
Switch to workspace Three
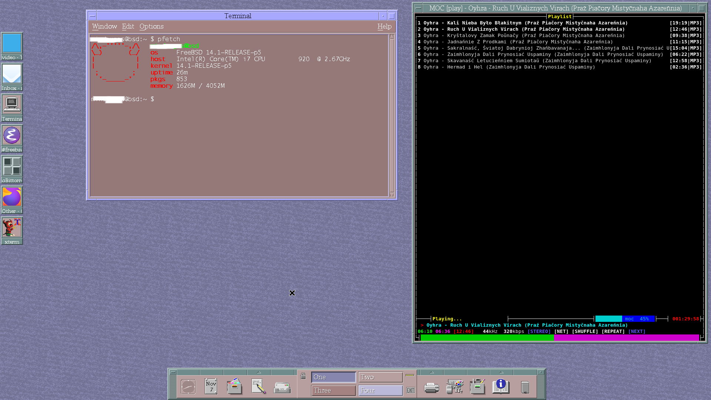[x=334, y=390]
